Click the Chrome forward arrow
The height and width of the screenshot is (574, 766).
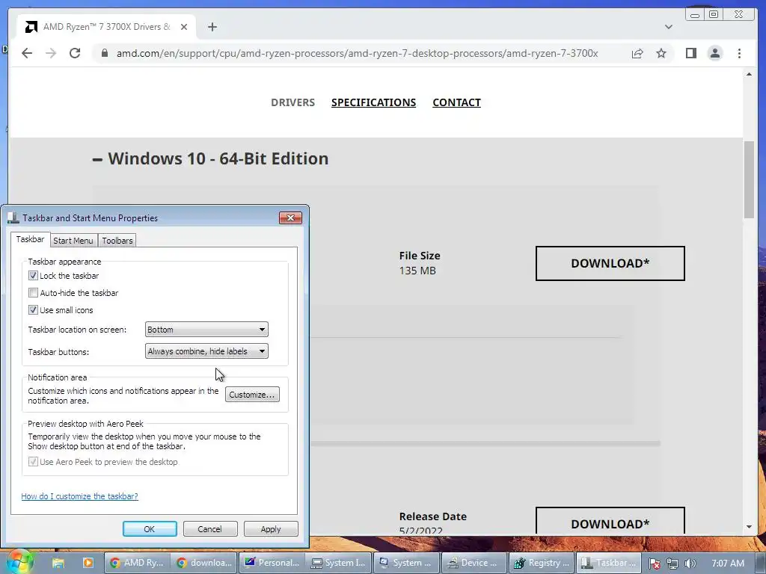(x=51, y=53)
